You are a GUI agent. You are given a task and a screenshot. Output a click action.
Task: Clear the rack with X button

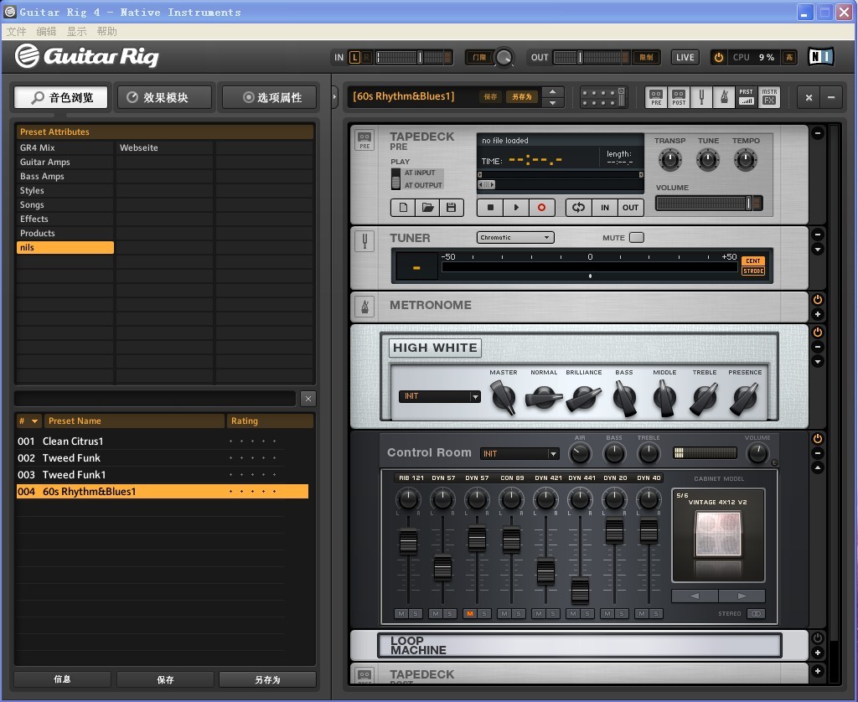coord(809,97)
